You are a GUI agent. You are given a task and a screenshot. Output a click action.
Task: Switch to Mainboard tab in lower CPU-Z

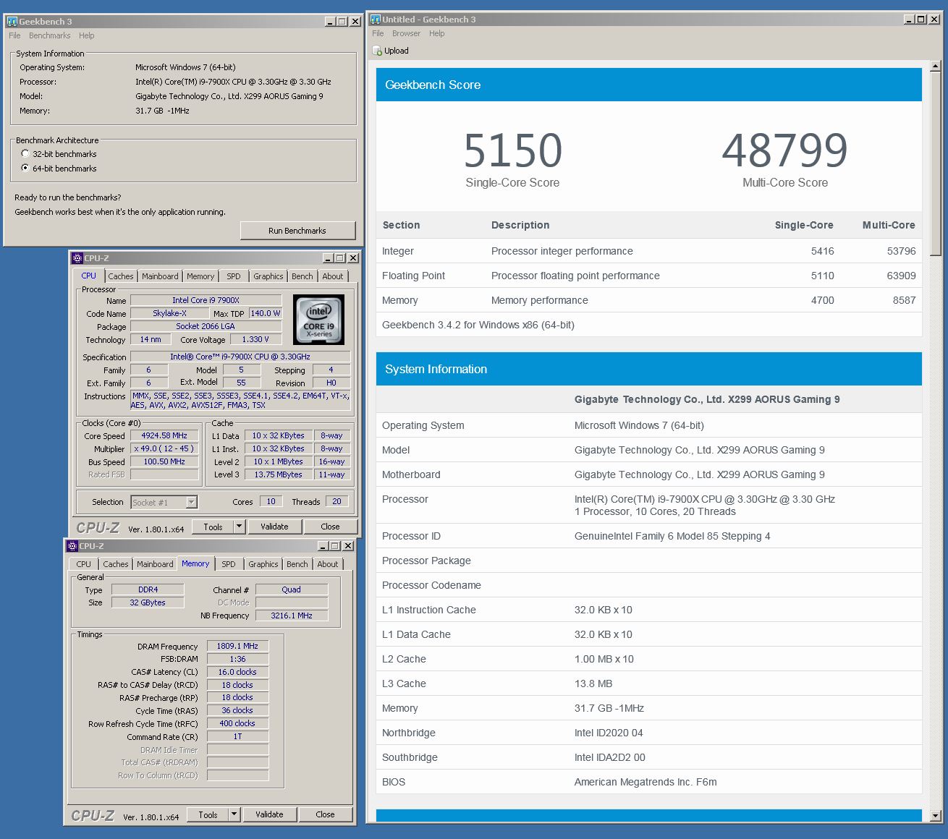(x=155, y=564)
